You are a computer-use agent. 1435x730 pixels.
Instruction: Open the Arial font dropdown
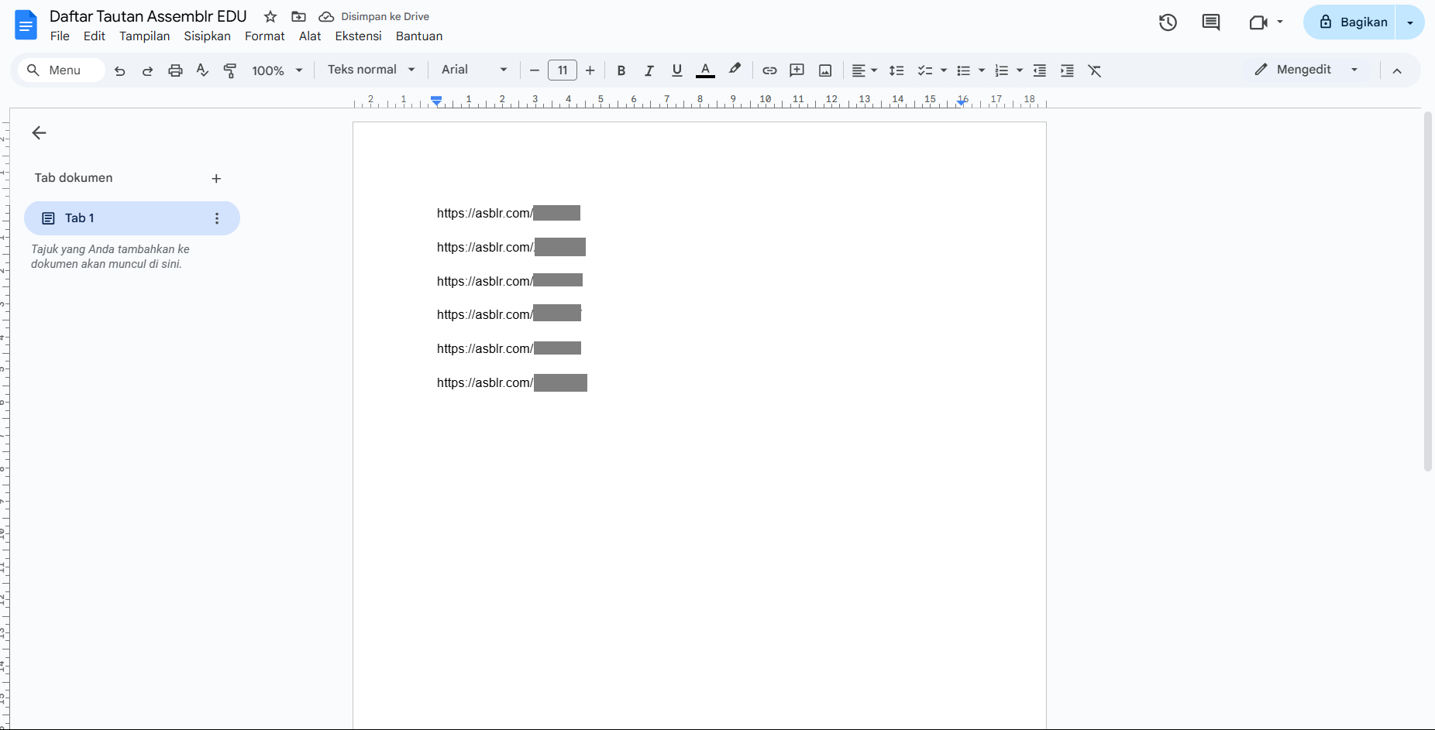474,70
